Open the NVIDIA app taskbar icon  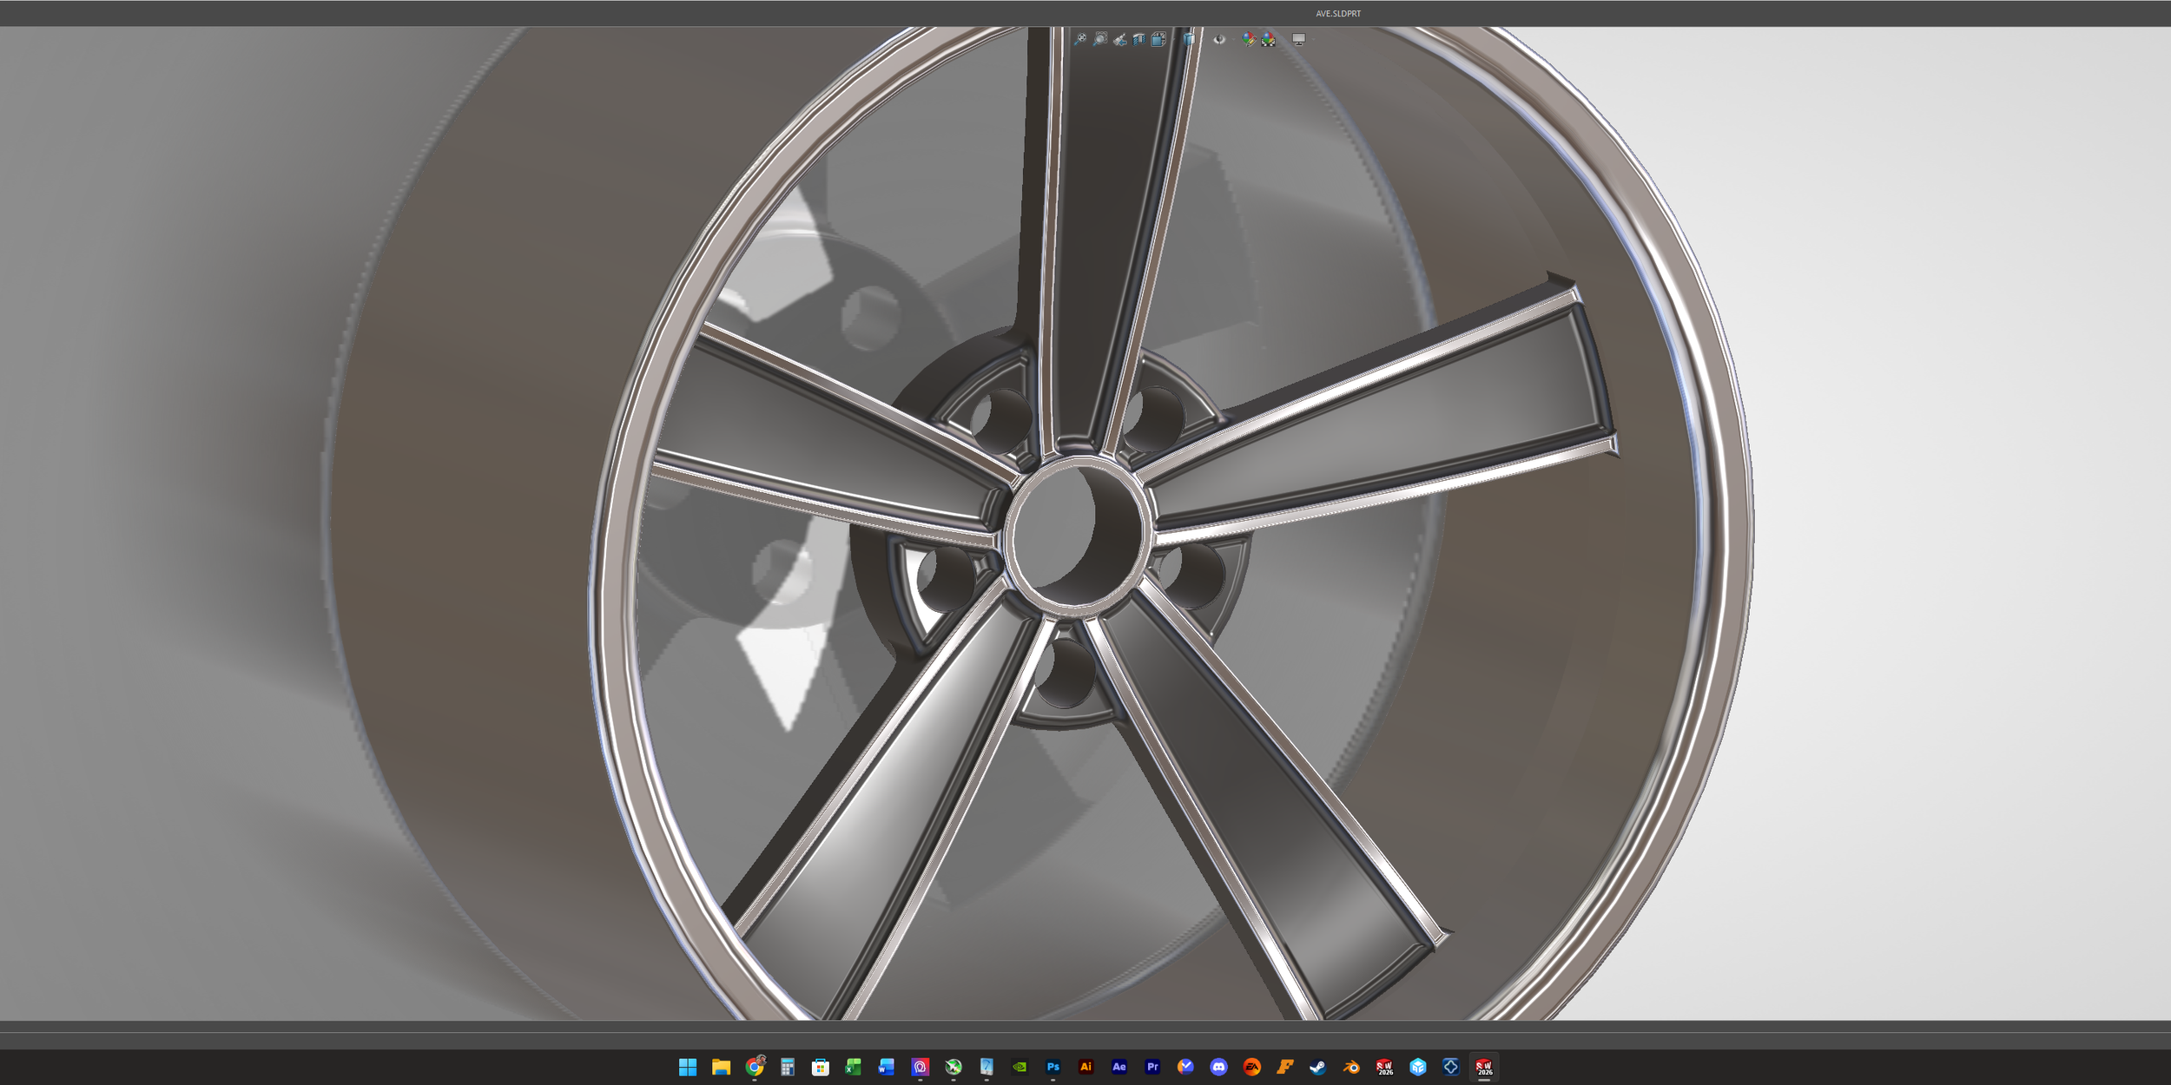1020,1067
